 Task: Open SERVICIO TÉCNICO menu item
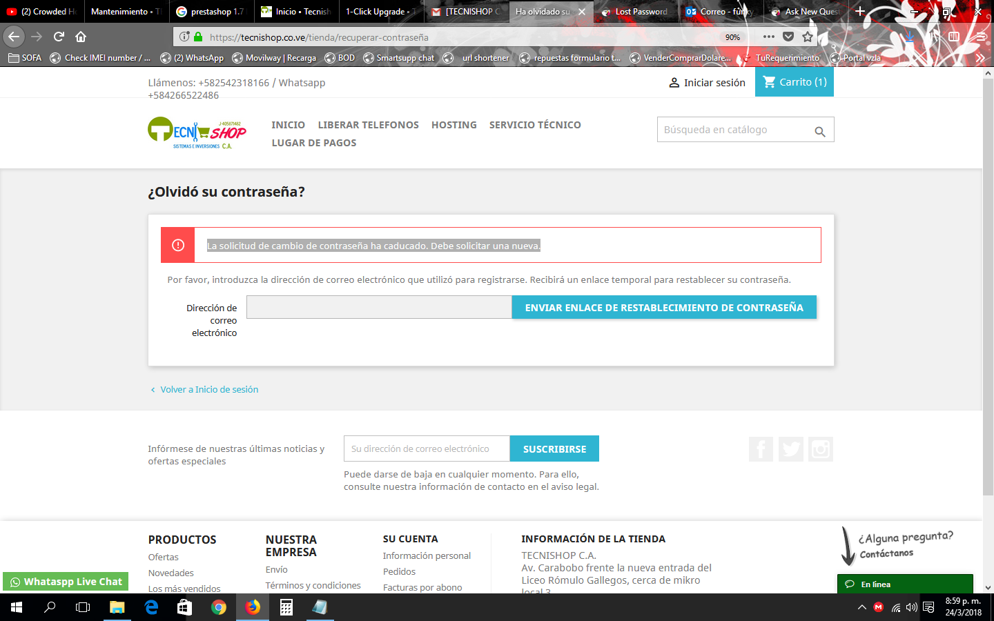click(535, 125)
